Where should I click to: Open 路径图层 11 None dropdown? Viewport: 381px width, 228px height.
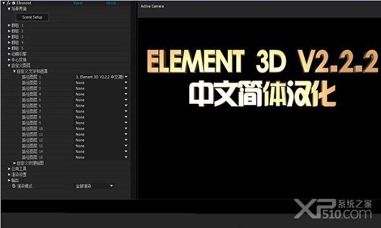tap(102, 134)
